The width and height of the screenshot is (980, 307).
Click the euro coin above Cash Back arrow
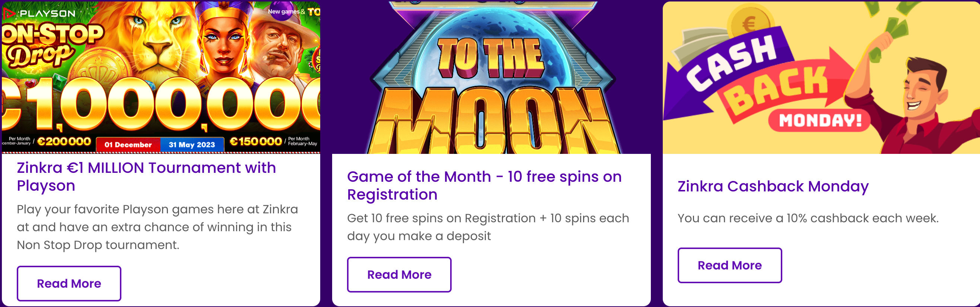[750, 22]
